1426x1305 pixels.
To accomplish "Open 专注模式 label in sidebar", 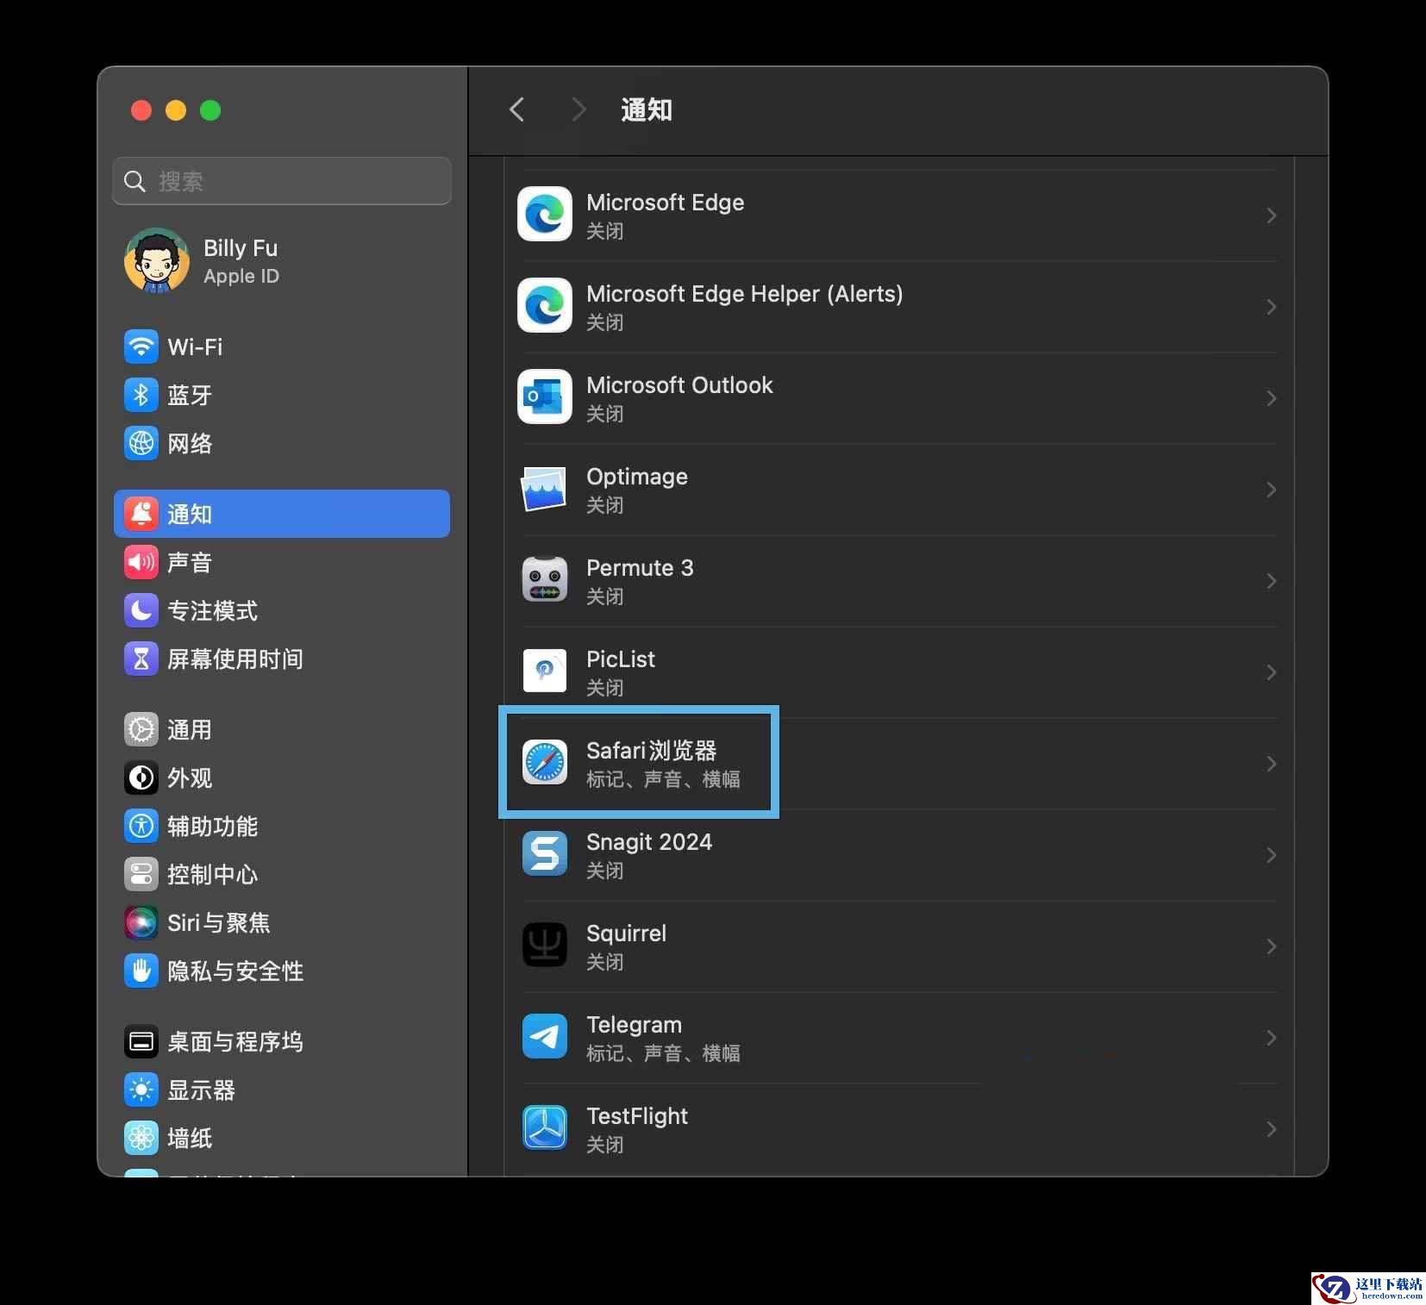I will point(212,611).
